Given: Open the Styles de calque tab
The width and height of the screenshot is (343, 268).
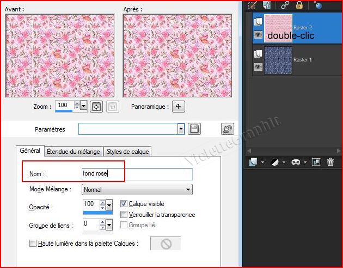Looking at the screenshot, I should 127,151.
